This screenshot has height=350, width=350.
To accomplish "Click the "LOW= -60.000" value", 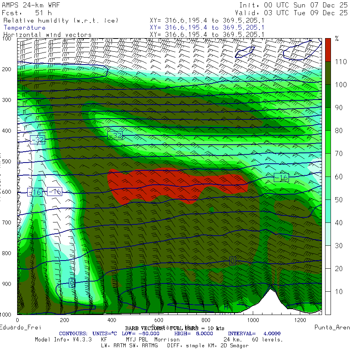I will point(141,334).
